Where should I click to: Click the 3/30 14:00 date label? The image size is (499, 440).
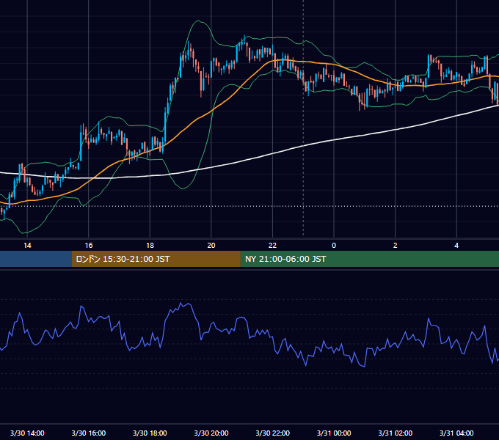(x=27, y=433)
